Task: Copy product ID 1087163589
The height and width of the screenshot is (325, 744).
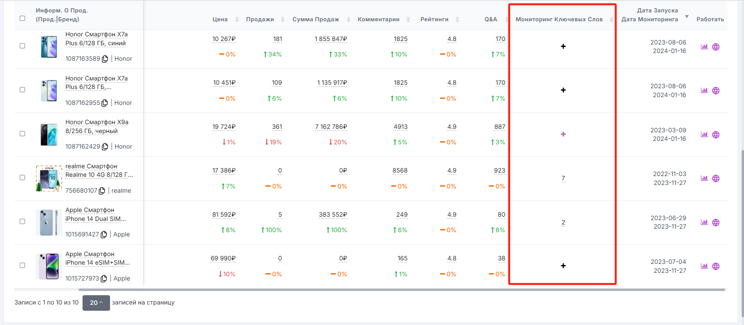Action: tap(105, 59)
